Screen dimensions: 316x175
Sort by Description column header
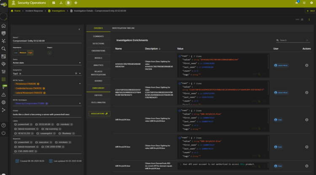[x=153, y=49]
